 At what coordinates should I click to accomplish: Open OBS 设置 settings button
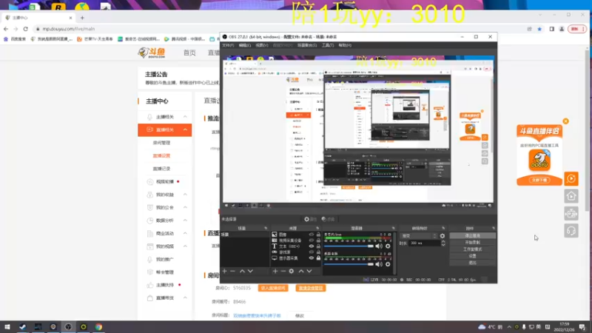pos(472,256)
